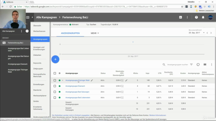Toggle status dot of Eisenach row

pyautogui.click(x=59, y=86)
